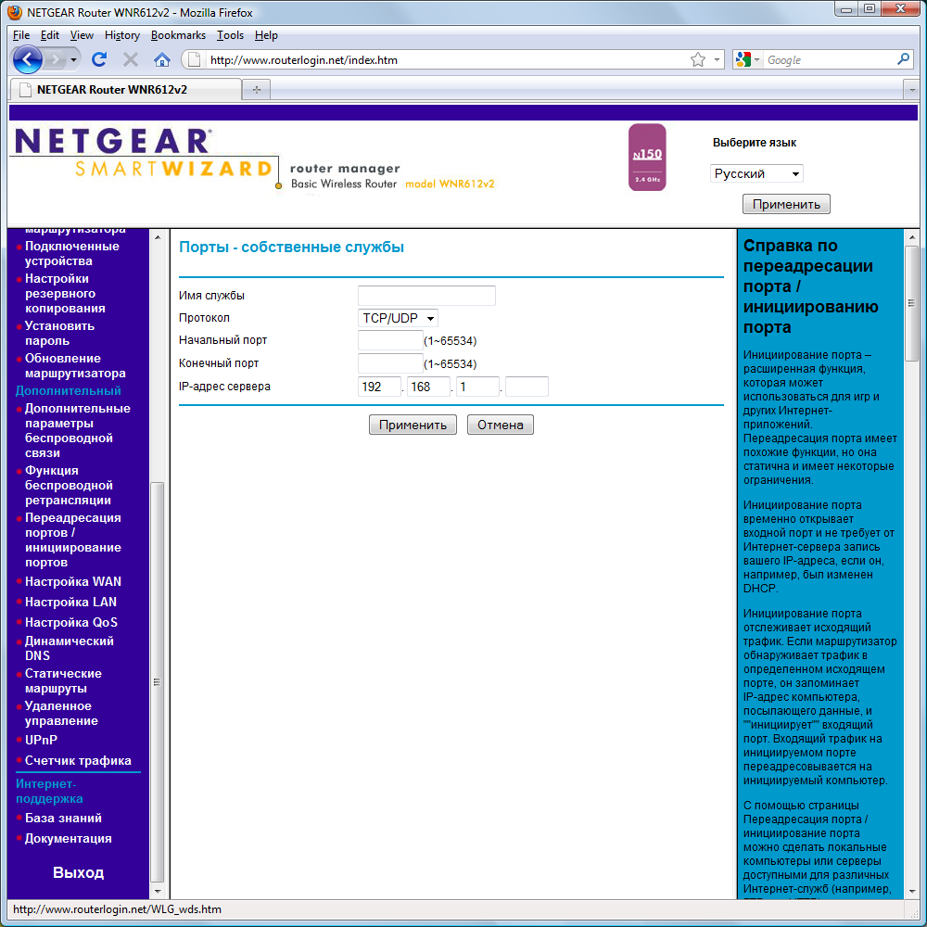The image size is (927, 927).
Task: Open the Протокол TCP/UDP dropdown
Action: [398, 318]
